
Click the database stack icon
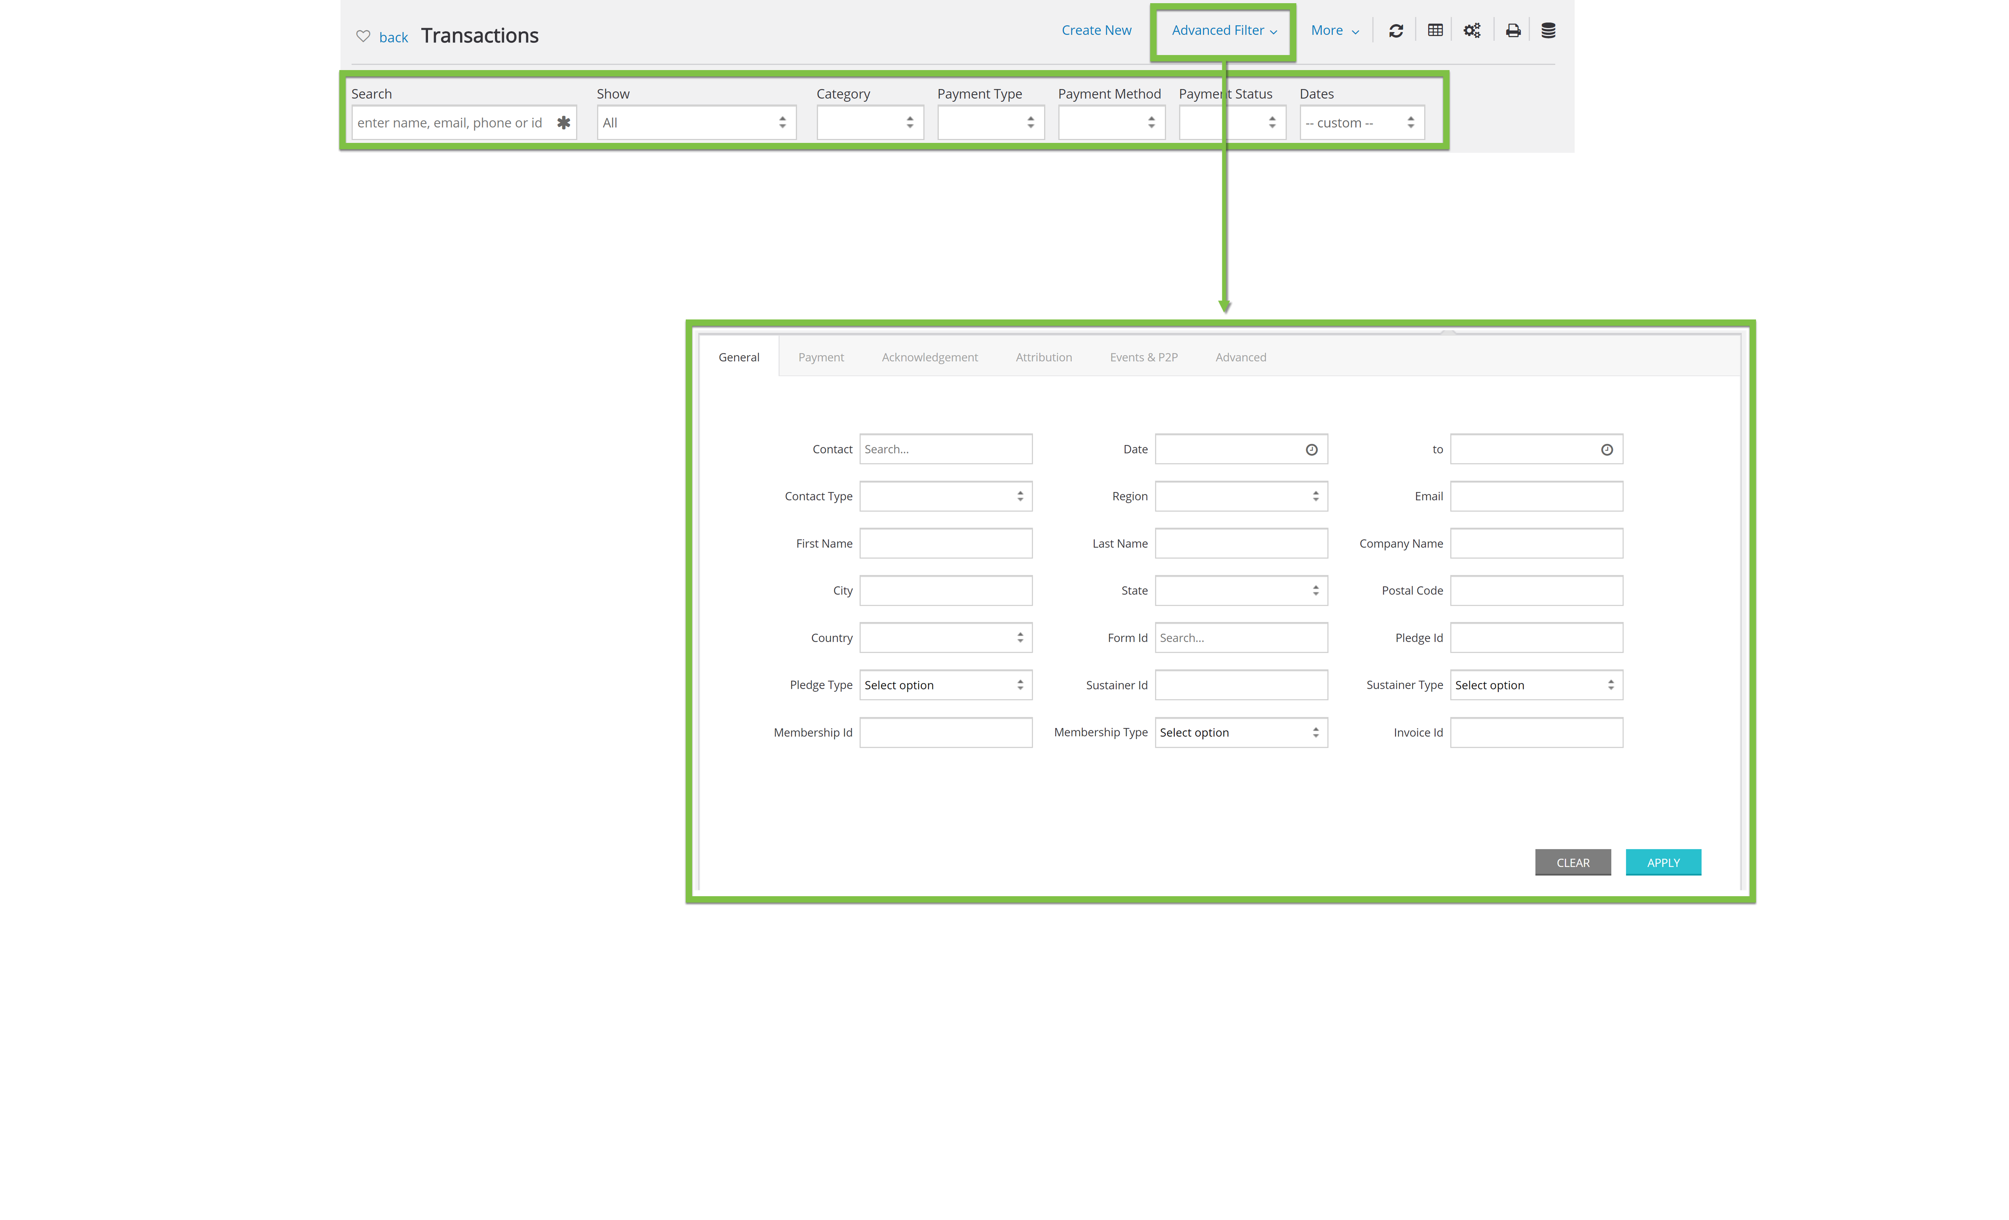tap(1549, 31)
